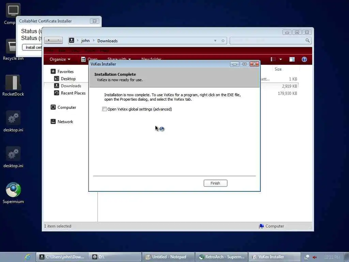Expand the address bar history dropdown
349x262 pixels.
coord(215,41)
